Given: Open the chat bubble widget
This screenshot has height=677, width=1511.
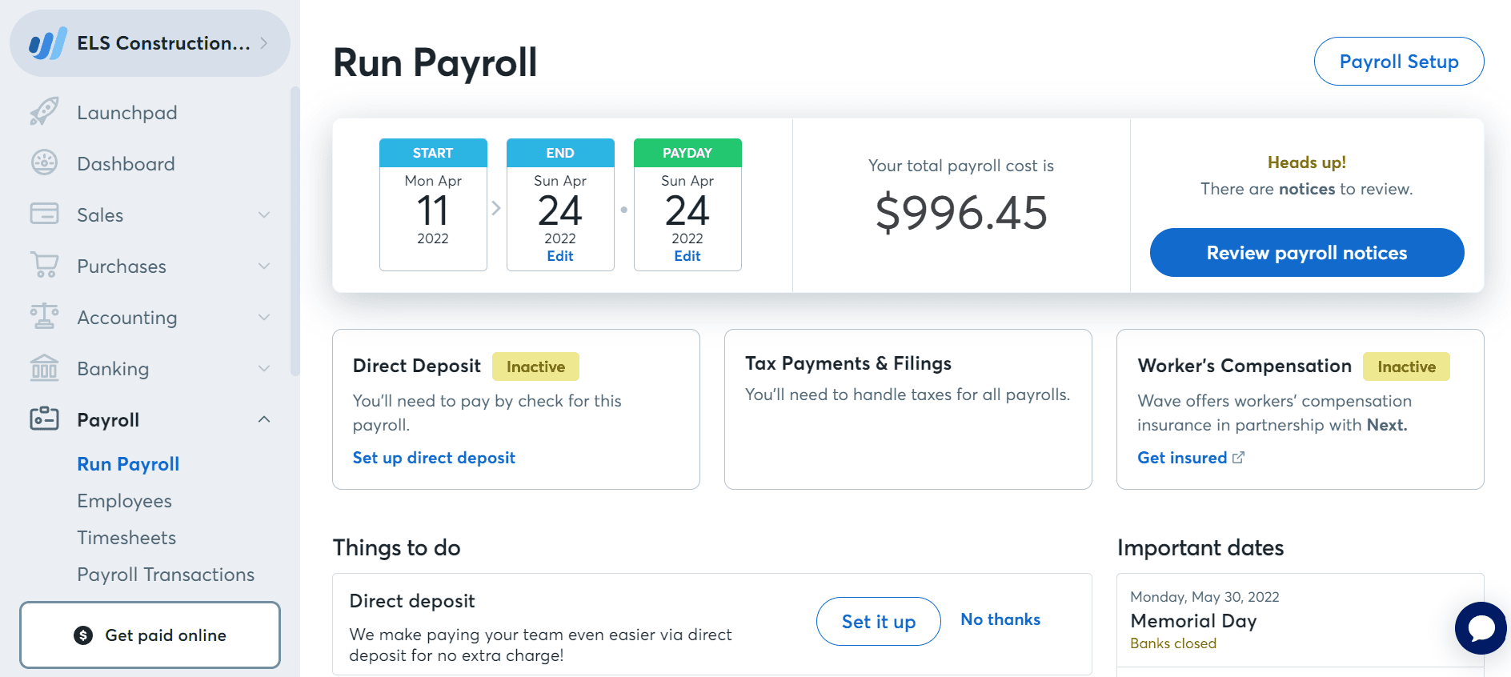Looking at the screenshot, I should pos(1481,628).
